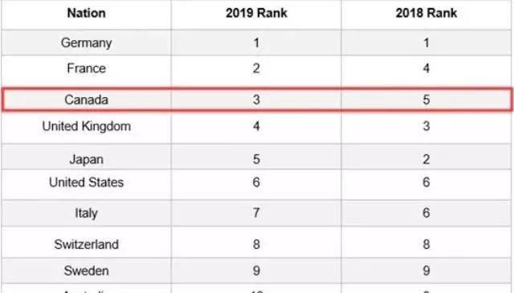Viewport: 514px width, 293px height.
Task: Click Italy's 2019 rank value 7
Action: 256,213
